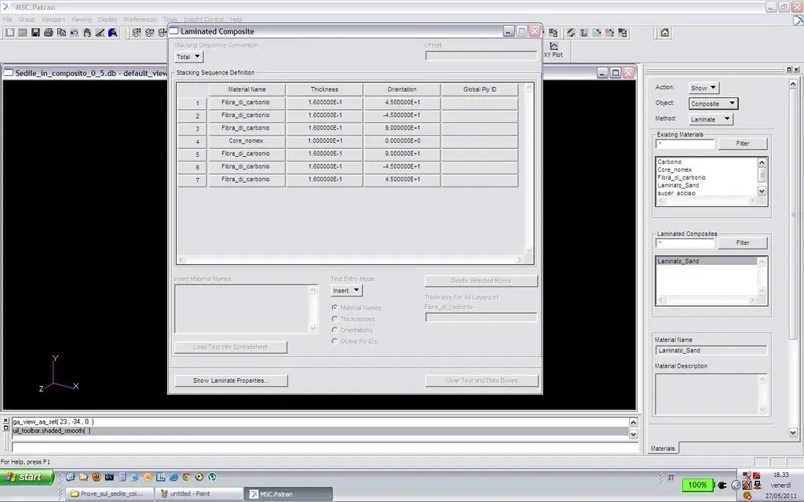Screen dimensions: 804x502
Task: Click the New file toolbar icon
Action: (x=9, y=32)
